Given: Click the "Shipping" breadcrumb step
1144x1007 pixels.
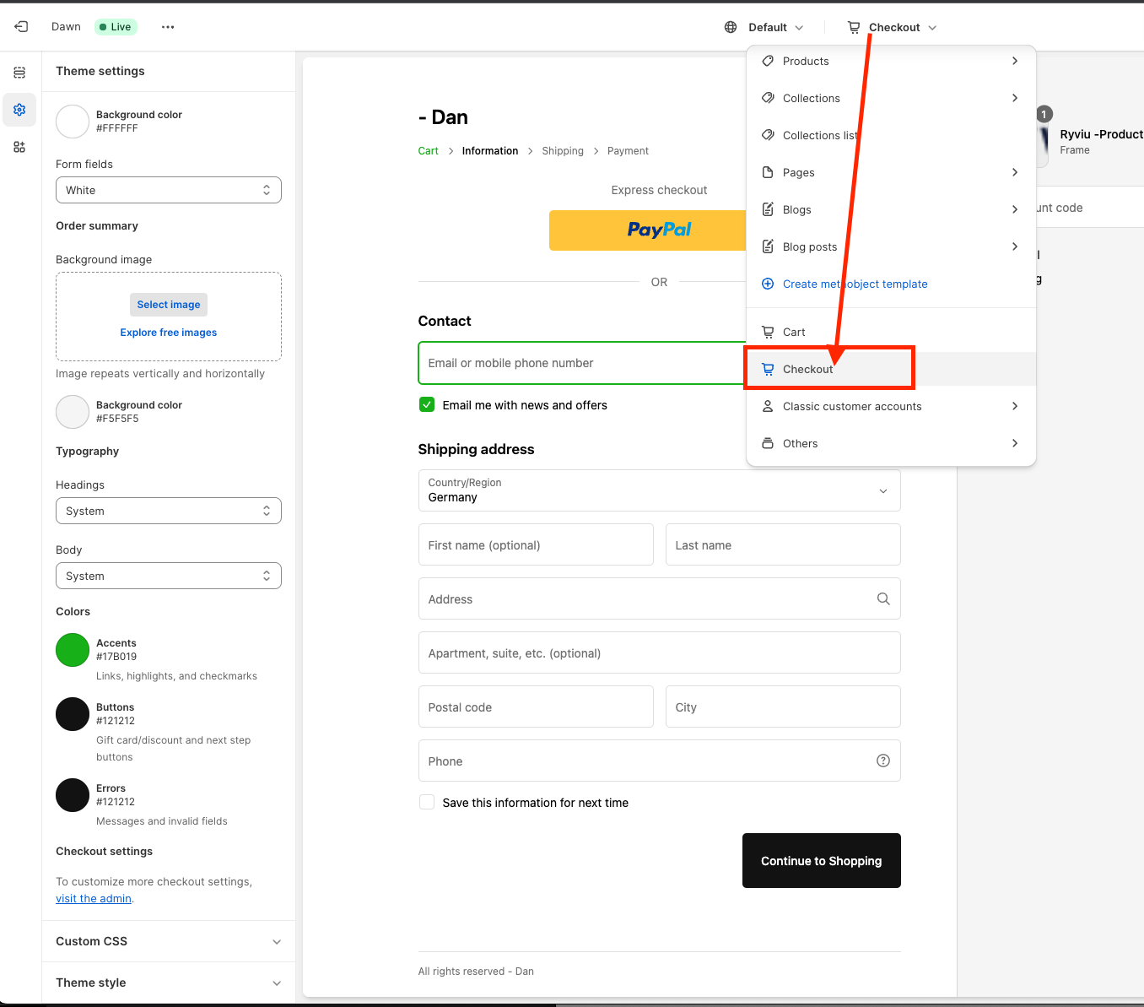Looking at the screenshot, I should [x=563, y=151].
